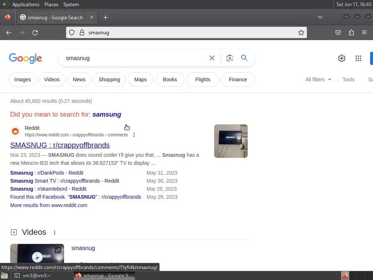List all tabs dropdown arrow
Viewport: 373px width, 280px height.
[x=320, y=17]
